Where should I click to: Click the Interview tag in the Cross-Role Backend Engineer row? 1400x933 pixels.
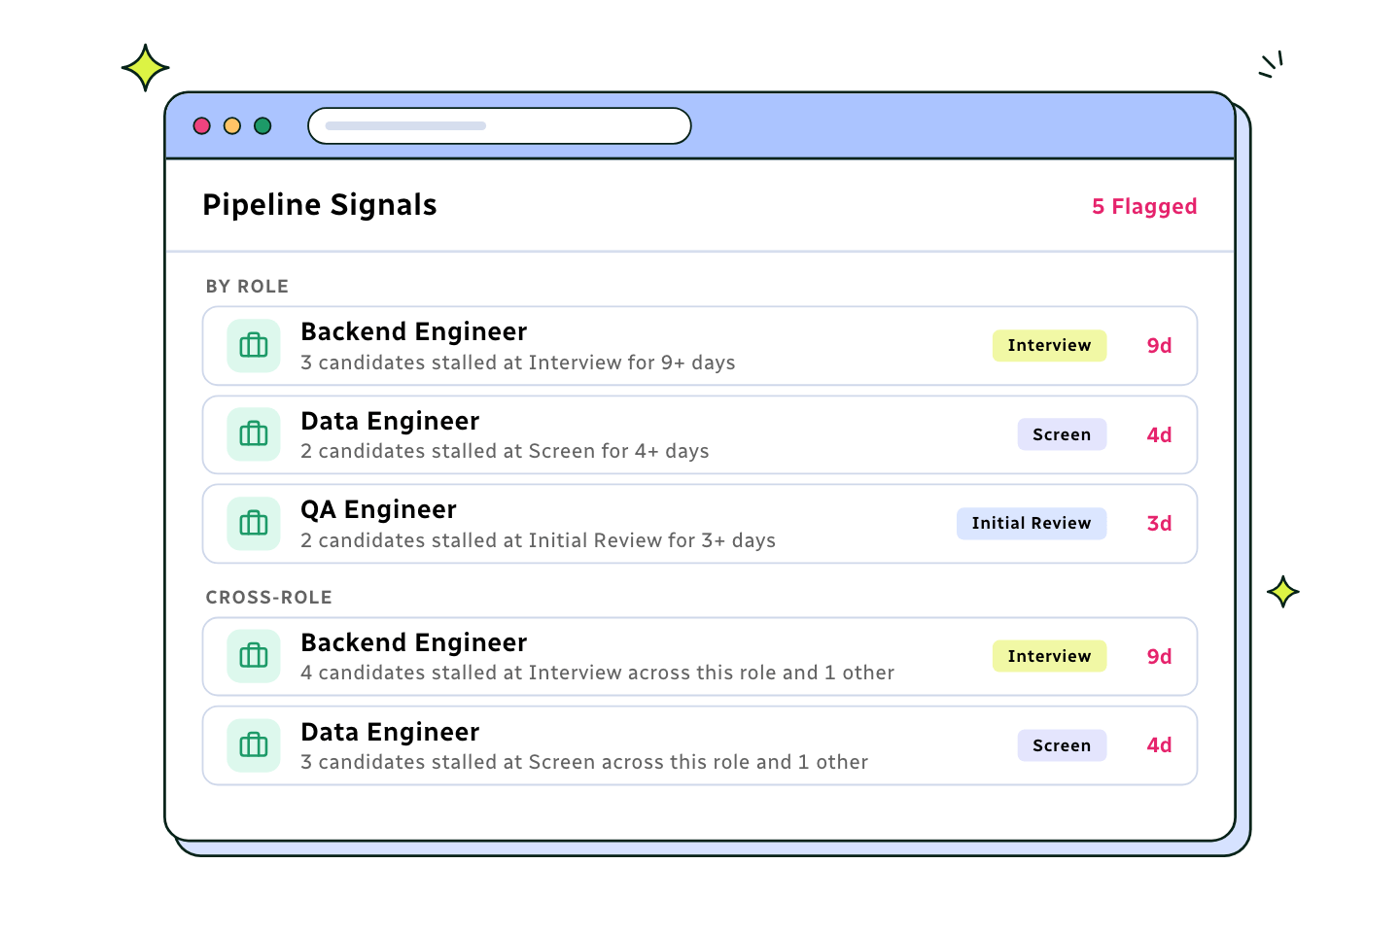pyautogui.click(x=1049, y=656)
